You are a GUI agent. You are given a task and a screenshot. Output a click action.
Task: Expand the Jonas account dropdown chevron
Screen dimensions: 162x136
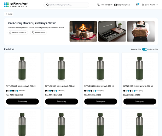pyautogui.click(x=157, y=5)
